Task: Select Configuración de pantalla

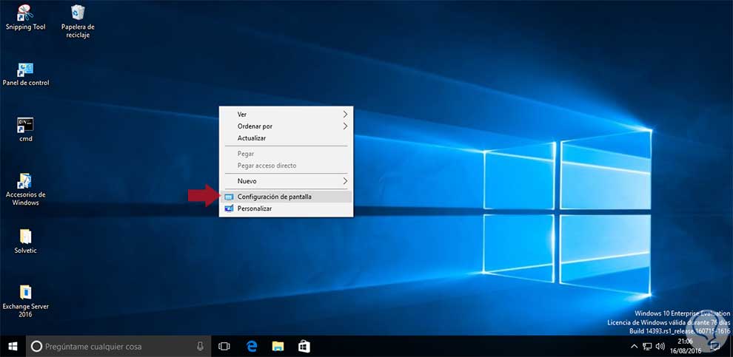Action: coord(286,197)
